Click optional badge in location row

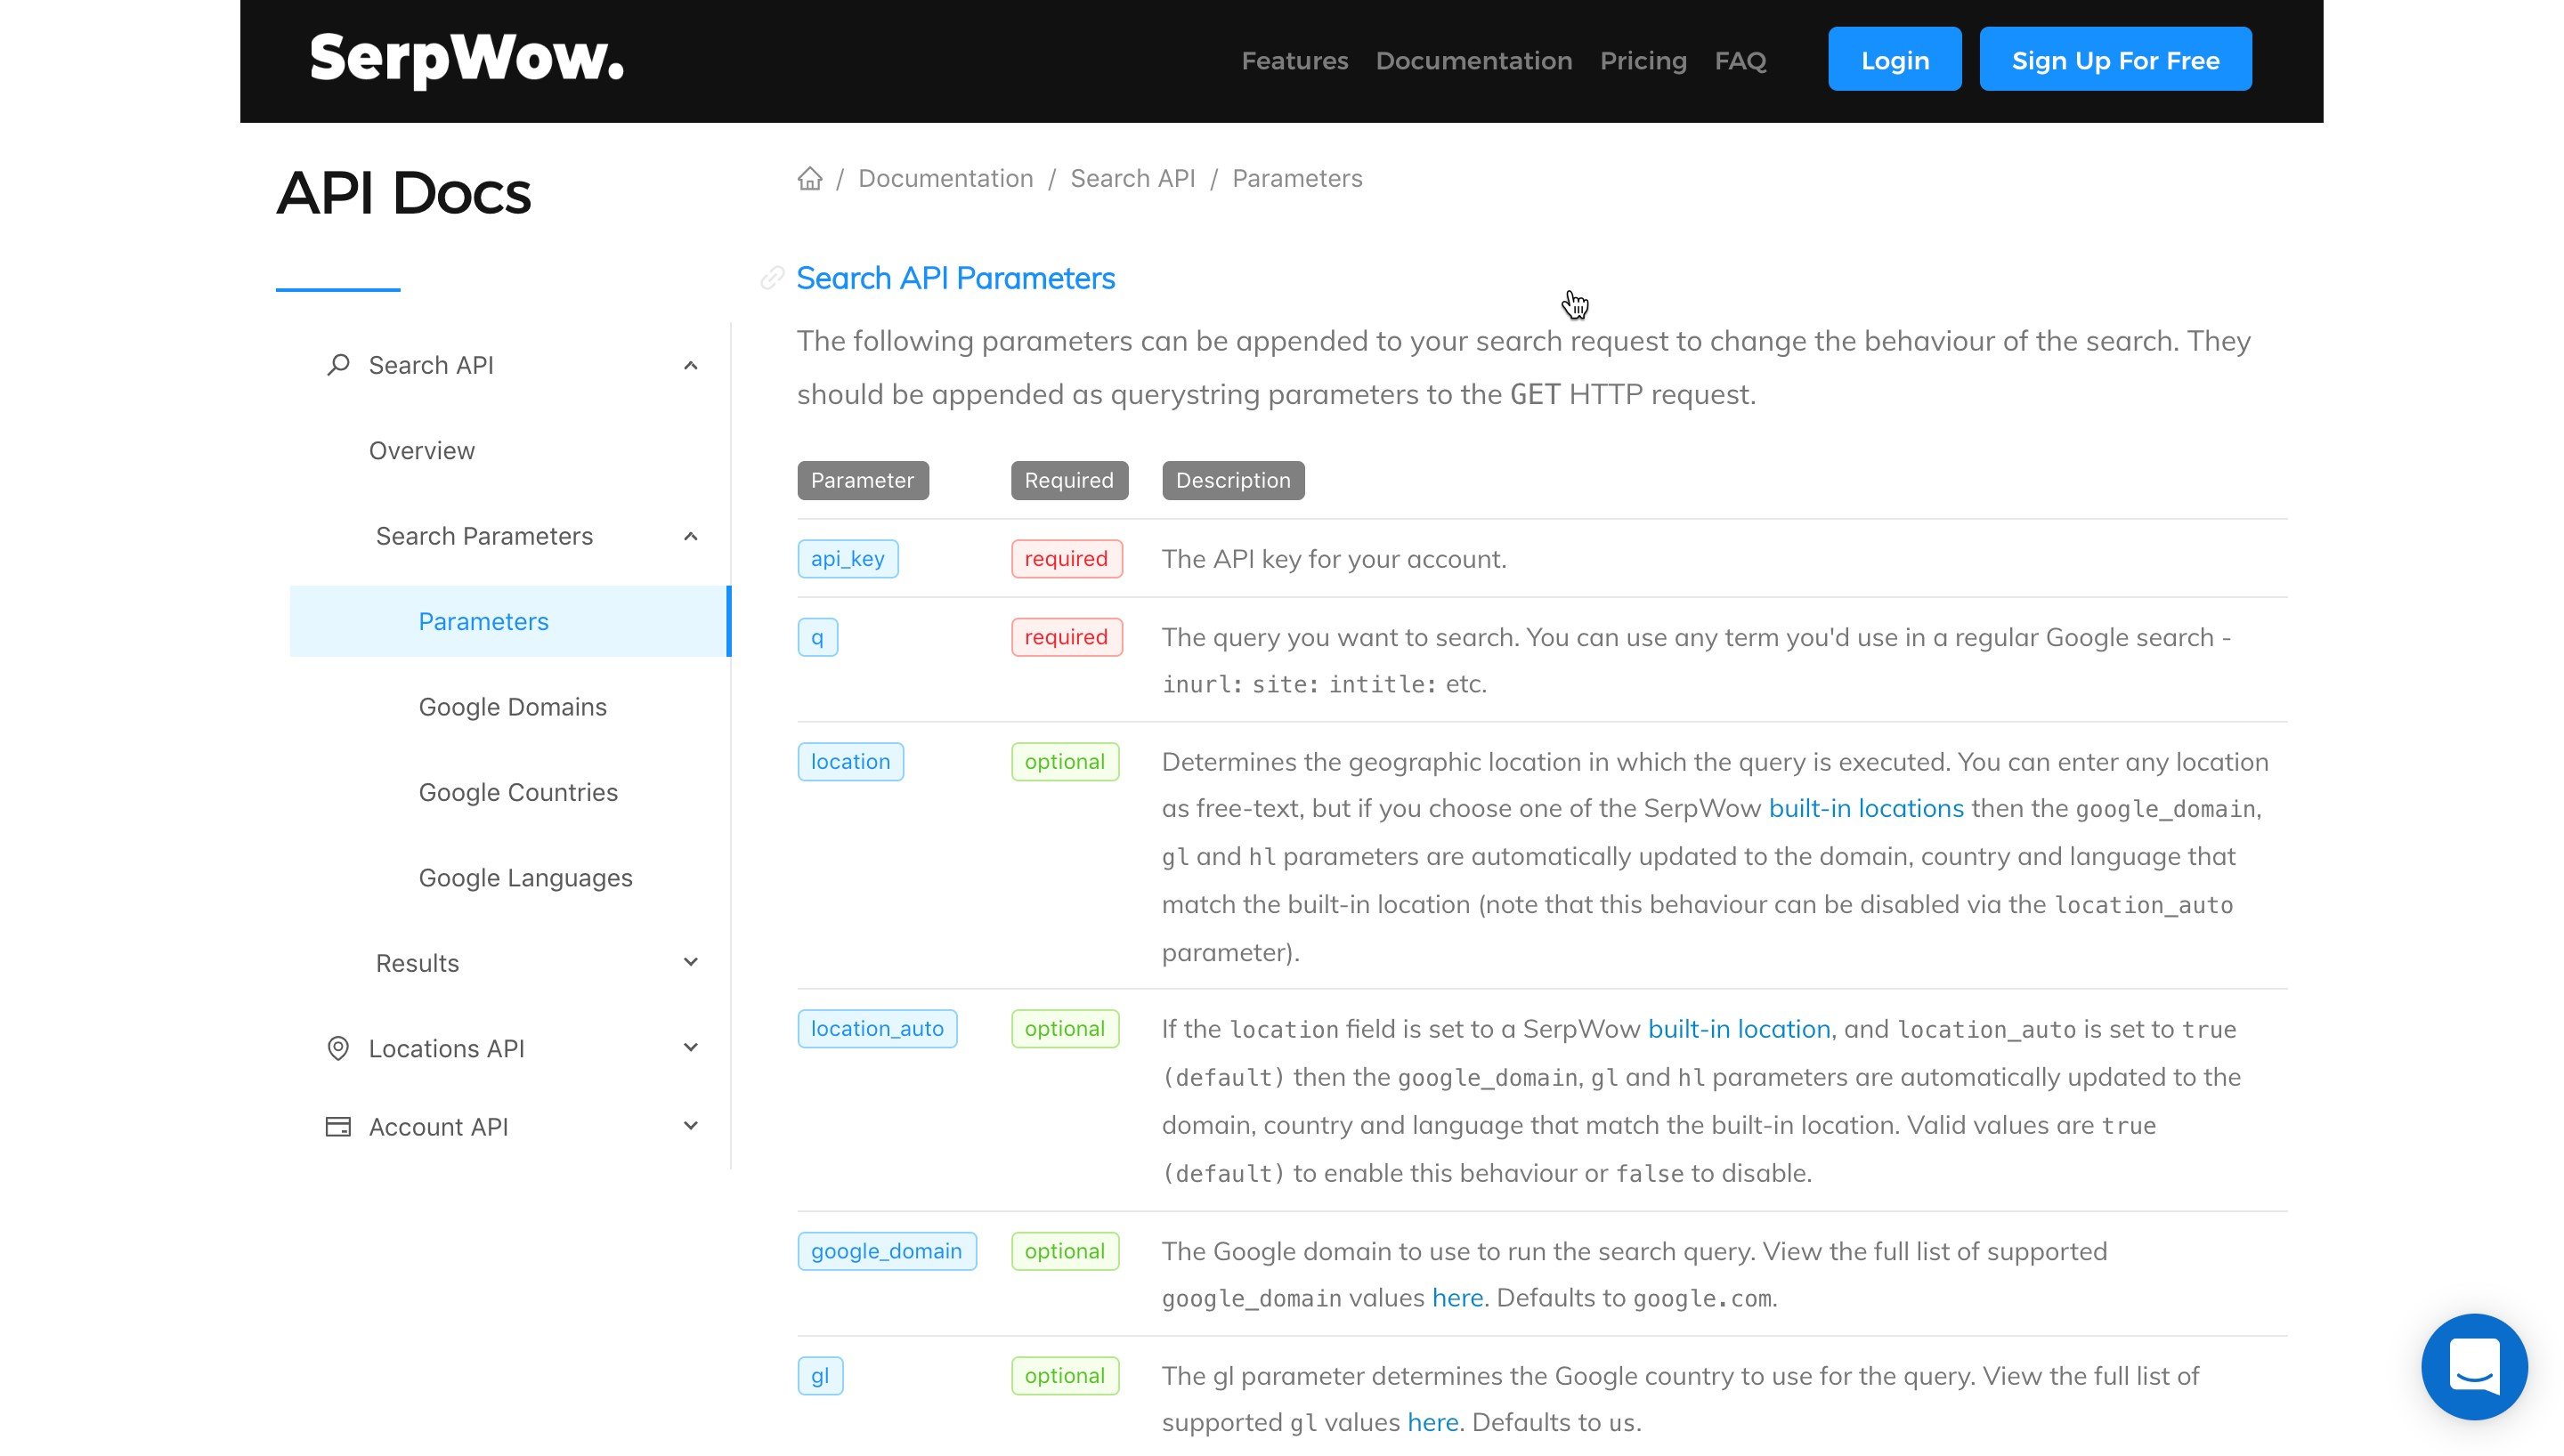click(x=1064, y=762)
